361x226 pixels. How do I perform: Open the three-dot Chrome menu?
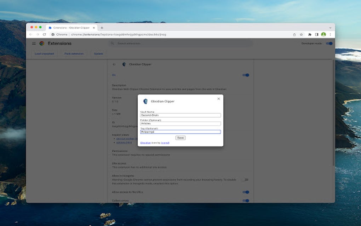[330, 34]
